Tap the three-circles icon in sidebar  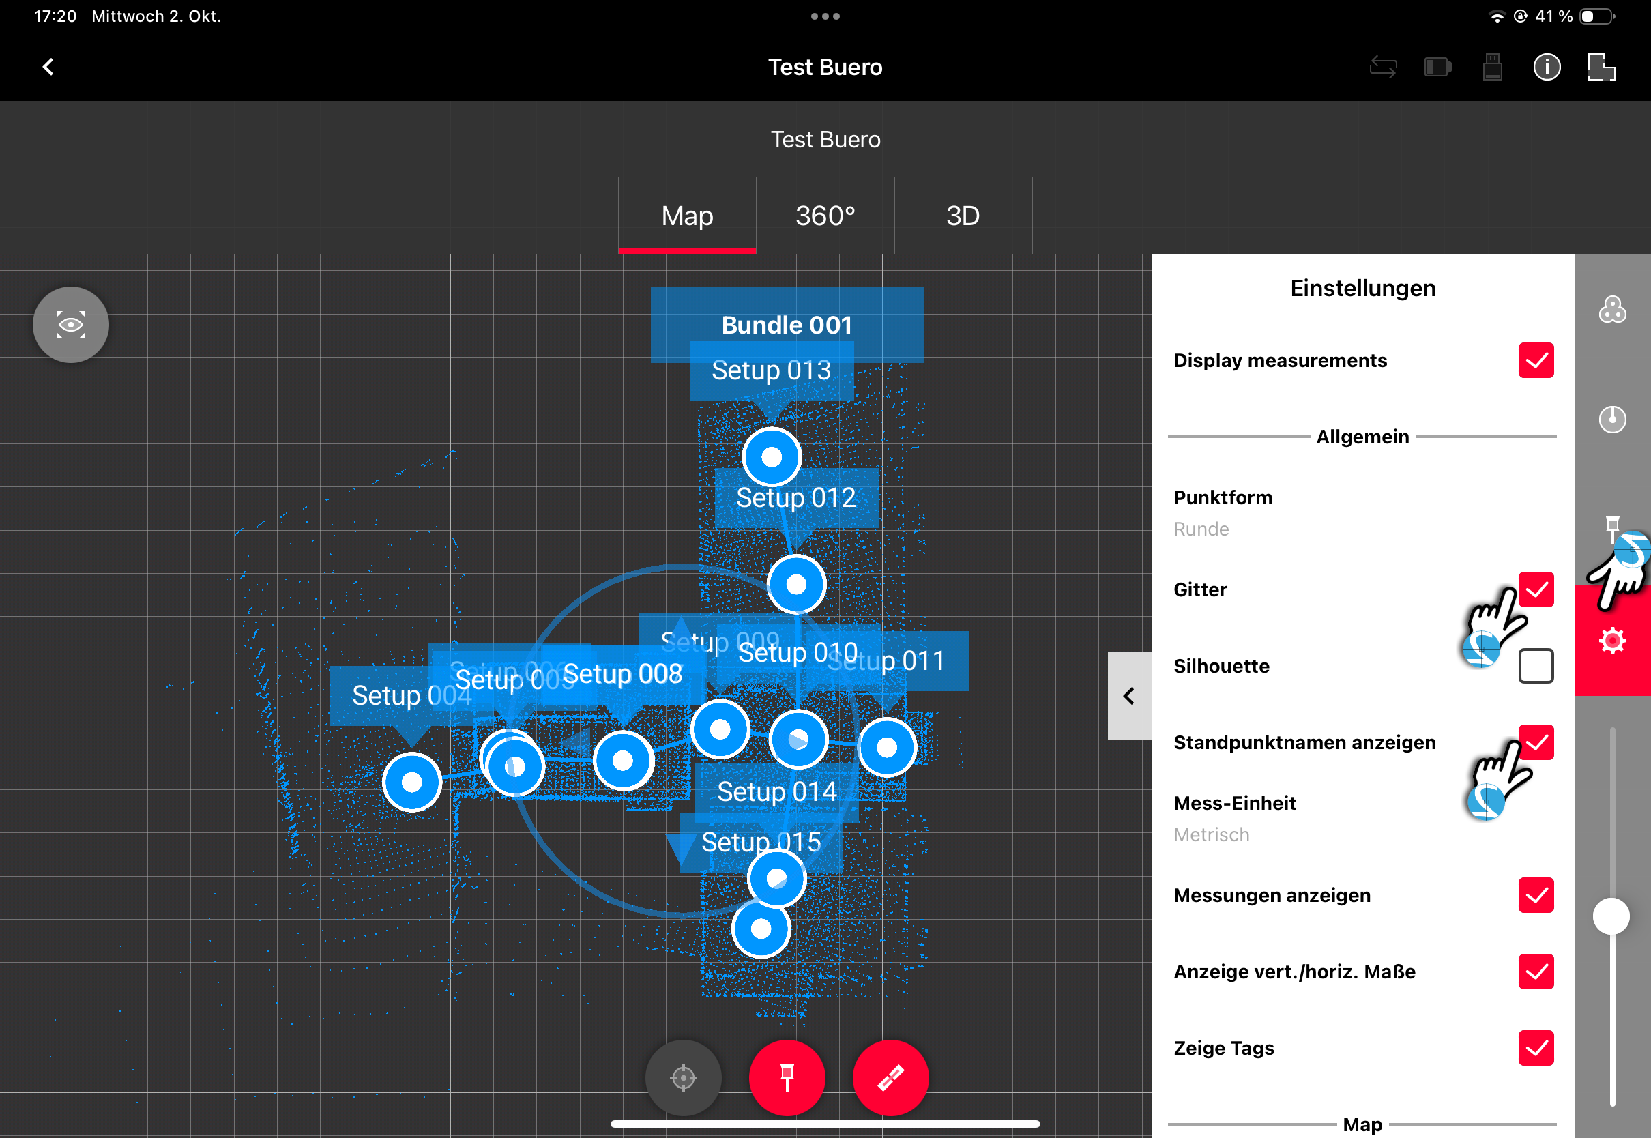(x=1613, y=310)
